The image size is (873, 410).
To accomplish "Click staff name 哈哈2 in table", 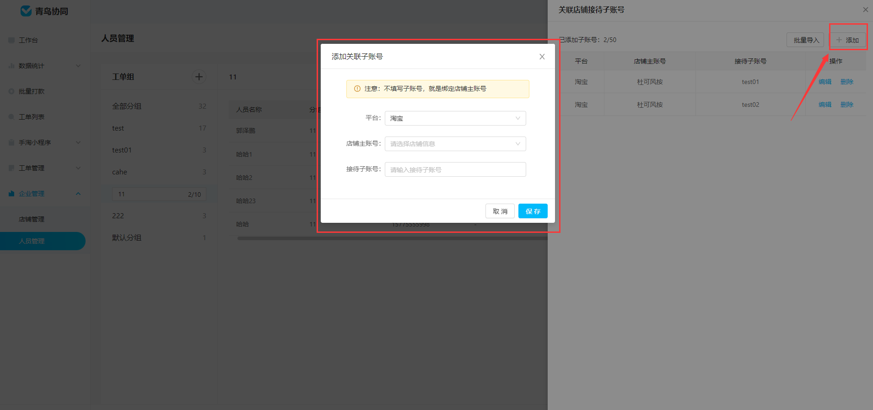I will click(x=244, y=178).
